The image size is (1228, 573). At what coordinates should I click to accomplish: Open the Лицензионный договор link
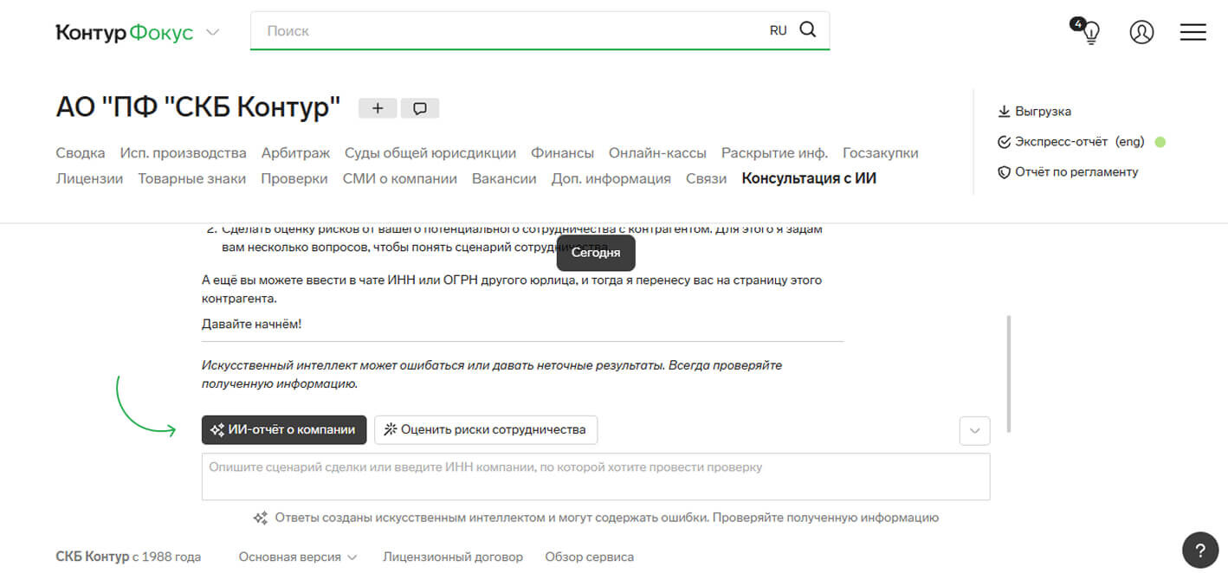[x=452, y=557]
